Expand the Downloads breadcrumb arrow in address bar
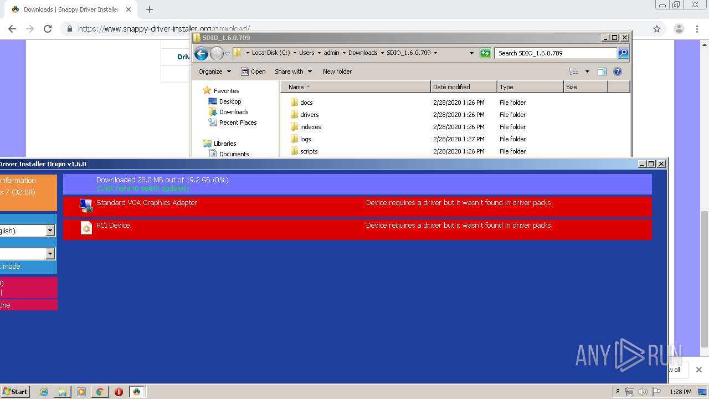 pos(382,53)
